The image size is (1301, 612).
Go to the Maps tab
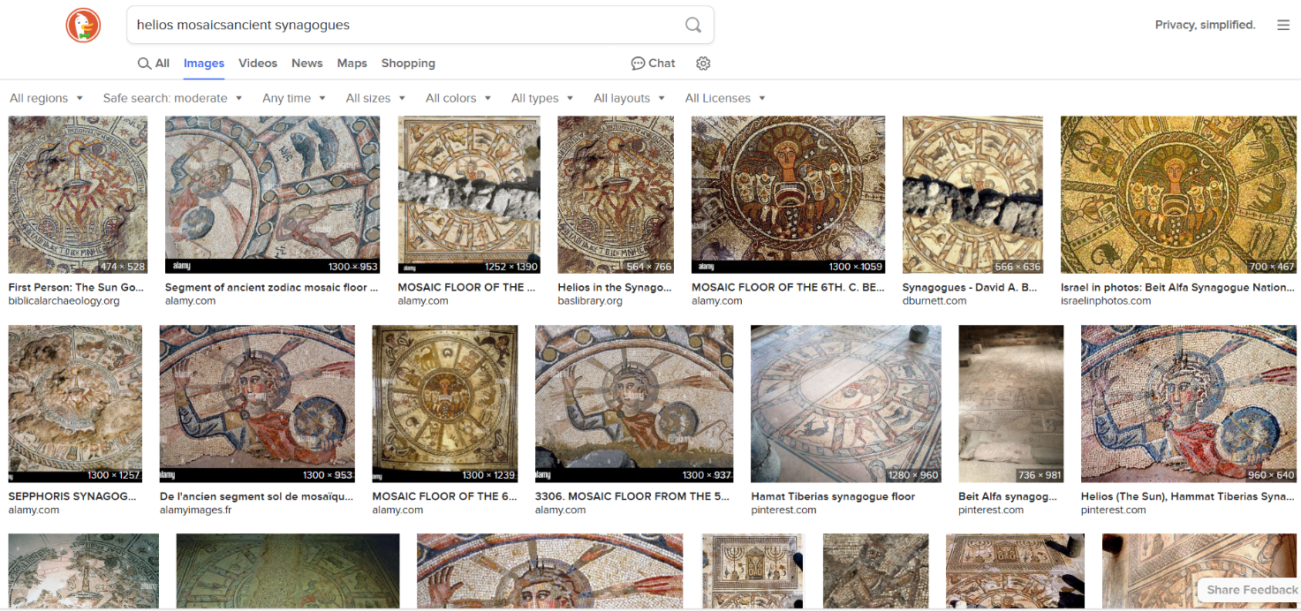(352, 64)
